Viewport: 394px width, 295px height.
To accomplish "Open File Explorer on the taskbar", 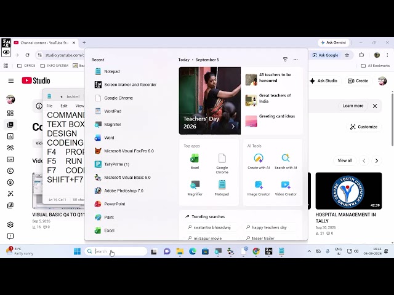I will click(180, 251).
